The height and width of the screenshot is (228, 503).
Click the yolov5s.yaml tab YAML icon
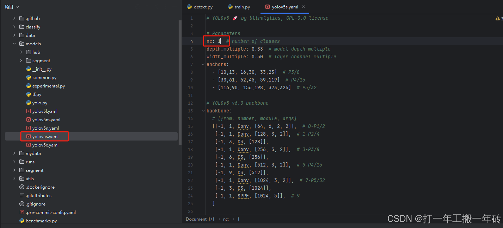(268, 7)
